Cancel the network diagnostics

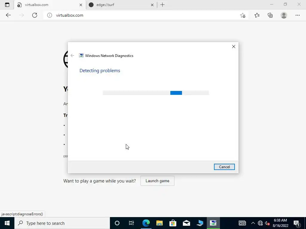click(224, 167)
